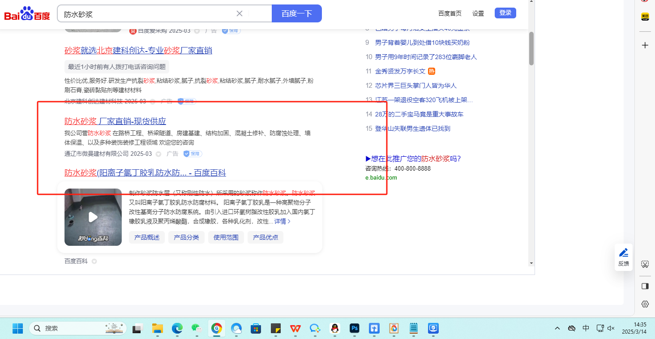
Task: Click the plus icon in the sidebar
Action: 645,45
